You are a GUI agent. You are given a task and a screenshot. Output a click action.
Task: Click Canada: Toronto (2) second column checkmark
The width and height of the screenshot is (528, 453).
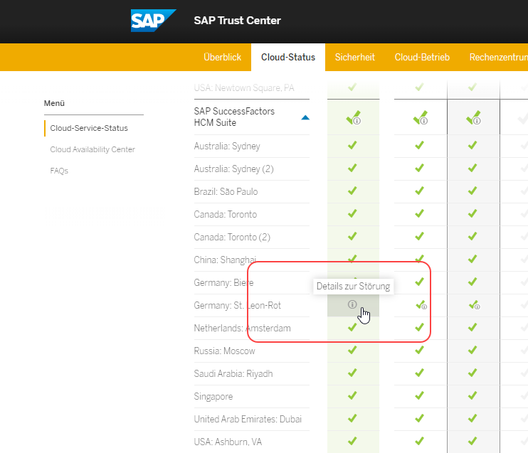(x=419, y=236)
